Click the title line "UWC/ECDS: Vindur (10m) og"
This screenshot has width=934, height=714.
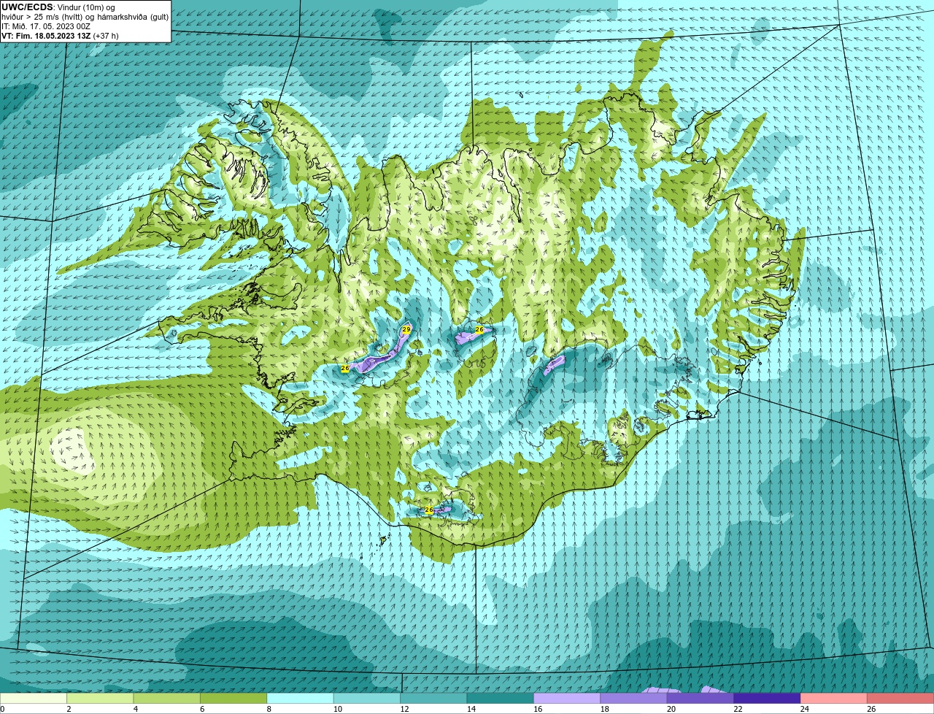click(58, 7)
